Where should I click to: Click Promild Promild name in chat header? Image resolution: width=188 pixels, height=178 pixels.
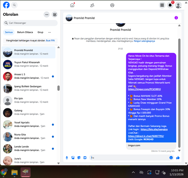pos(84,18)
